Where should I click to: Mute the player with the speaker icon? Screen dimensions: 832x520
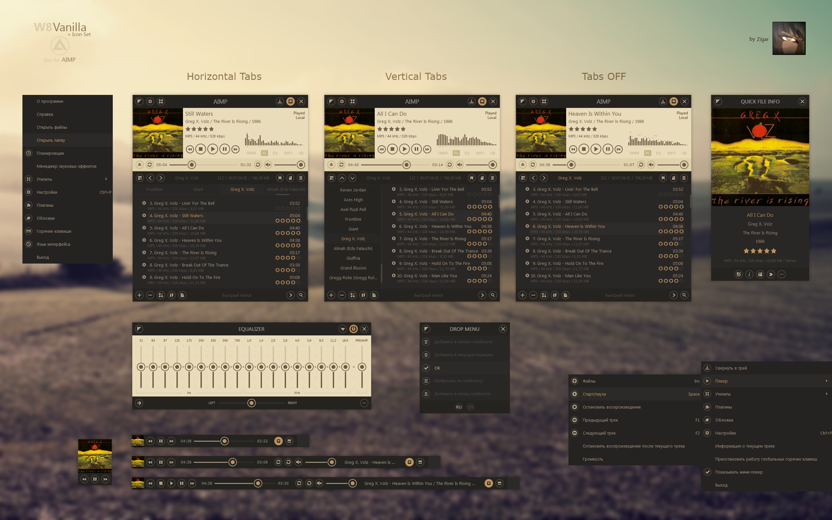pyautogui.click(x=268, y=165)
